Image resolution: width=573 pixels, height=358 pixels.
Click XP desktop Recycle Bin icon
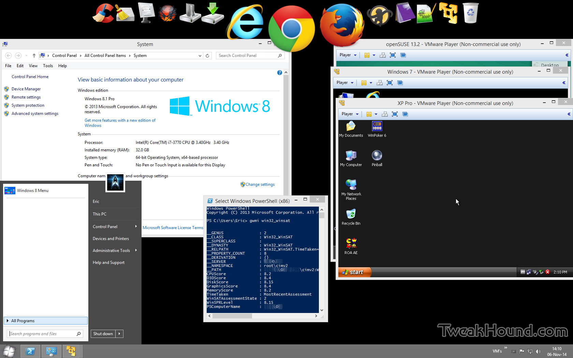click(351, 217)
